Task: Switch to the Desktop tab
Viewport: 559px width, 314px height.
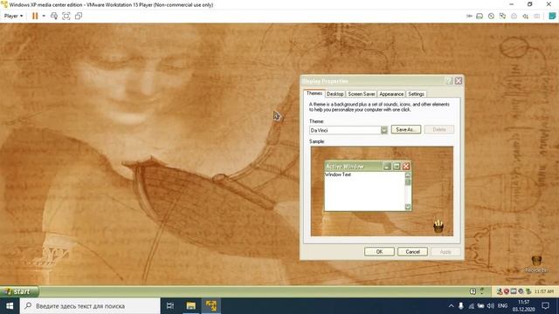Action: [x=335, y=94]
